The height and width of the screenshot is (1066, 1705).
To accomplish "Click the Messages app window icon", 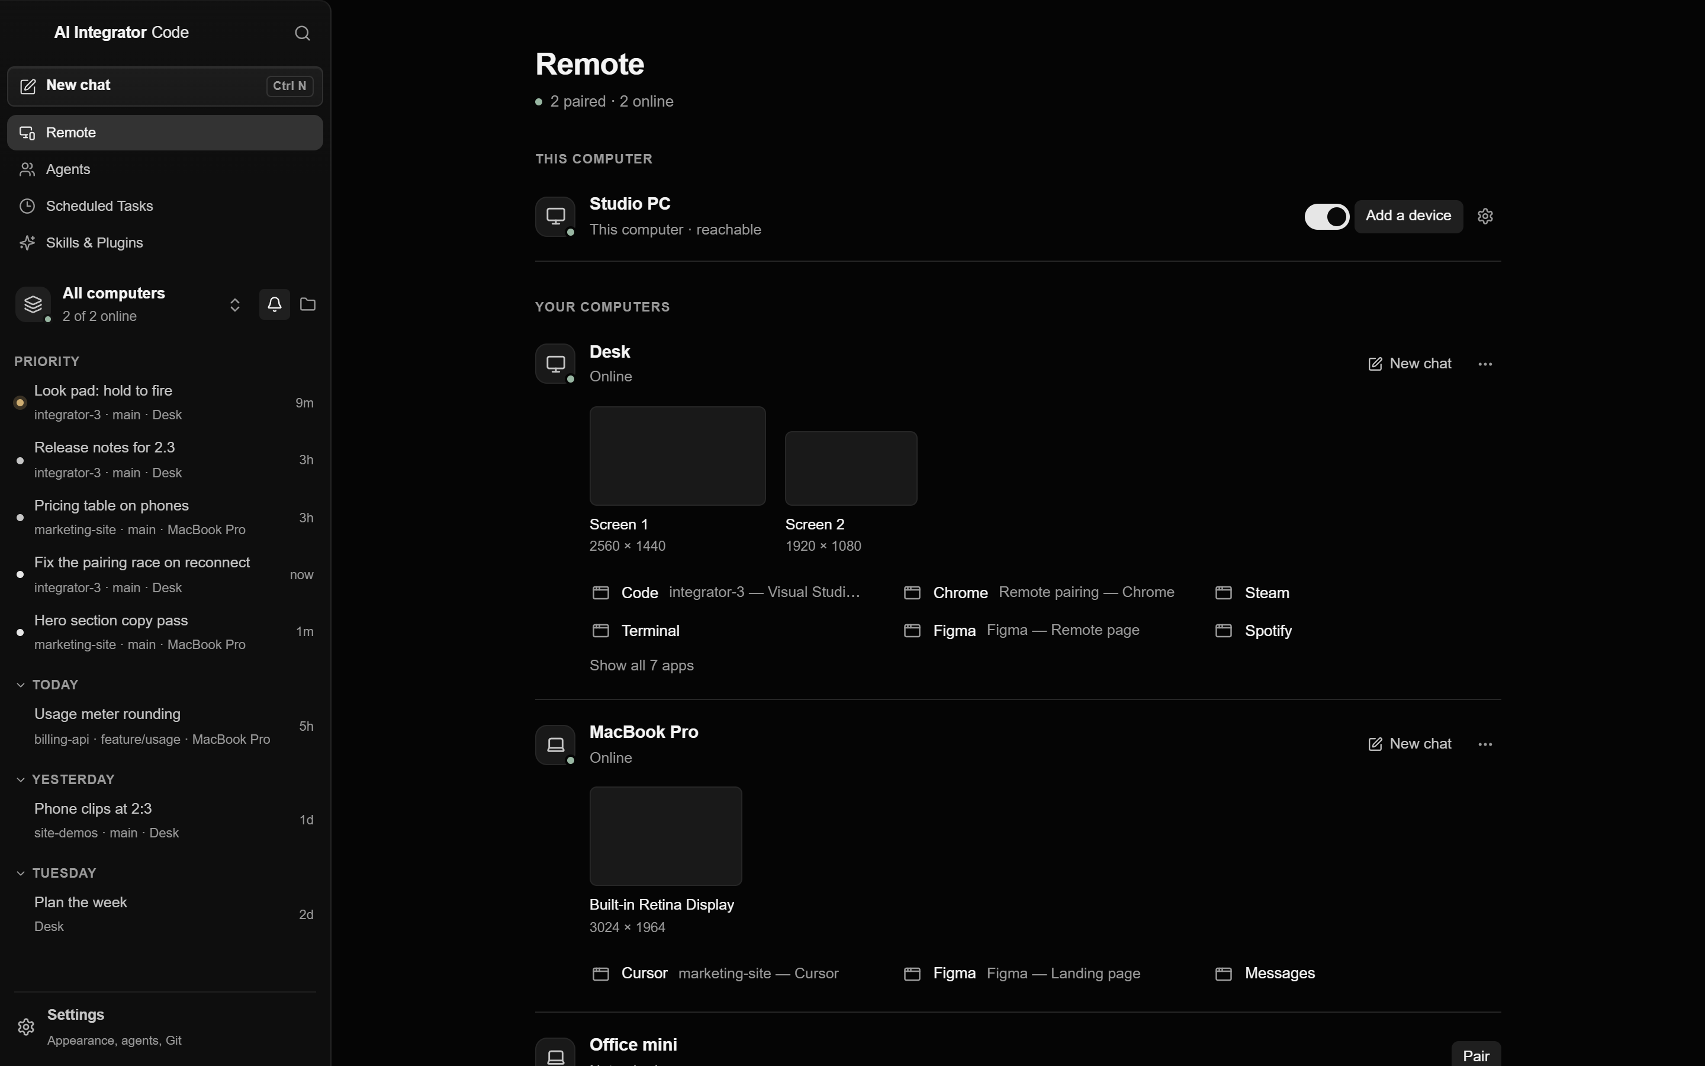I will pos(1224,974).
